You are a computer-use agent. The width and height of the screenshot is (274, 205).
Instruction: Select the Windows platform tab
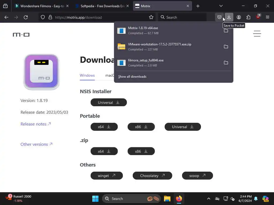(x=87, y=76)
